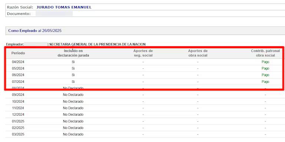This screenshot has height=142, width=285.
Task: Click Si in the 06/2024 row
Action: click(x=73, y=75)
